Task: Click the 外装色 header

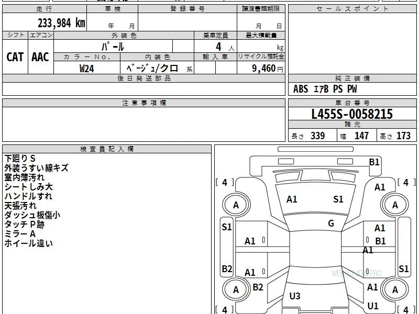Action: 124,36
